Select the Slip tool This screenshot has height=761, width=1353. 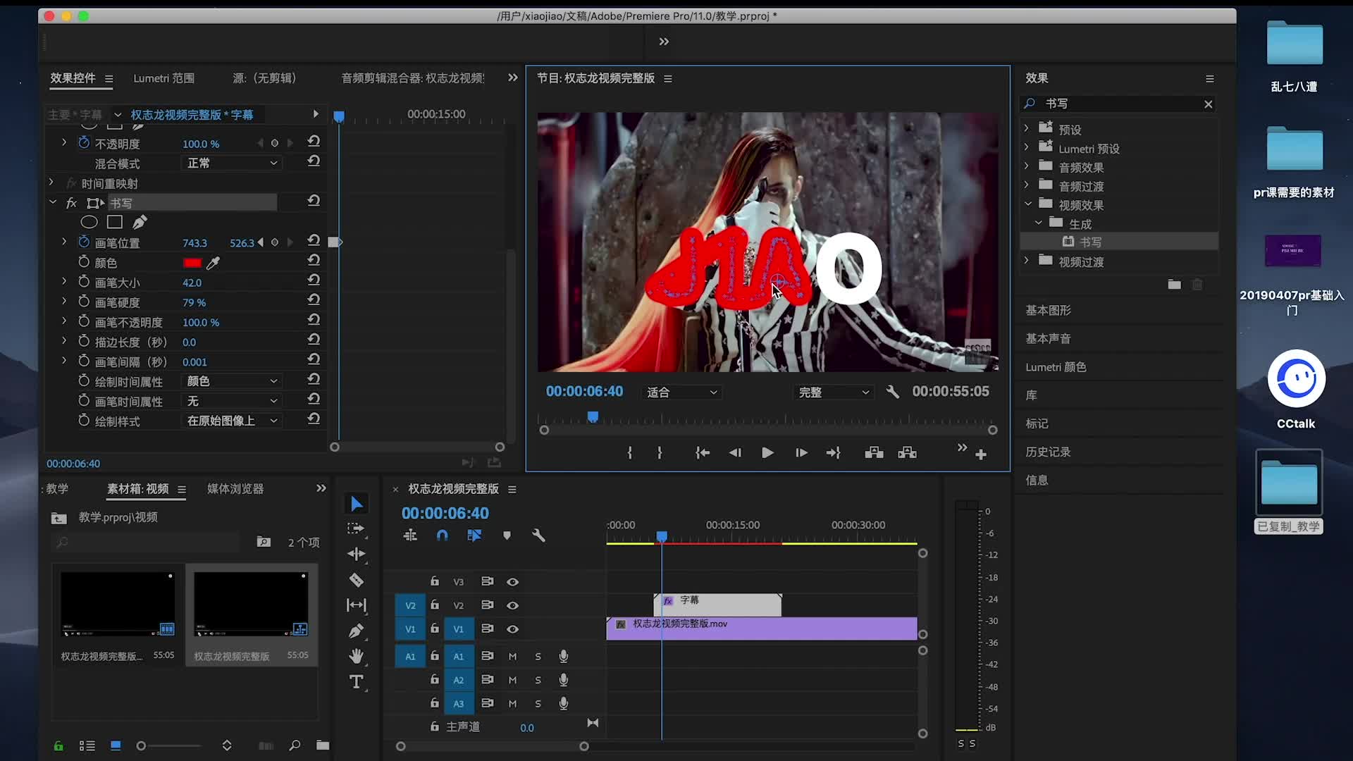(357, 605)
